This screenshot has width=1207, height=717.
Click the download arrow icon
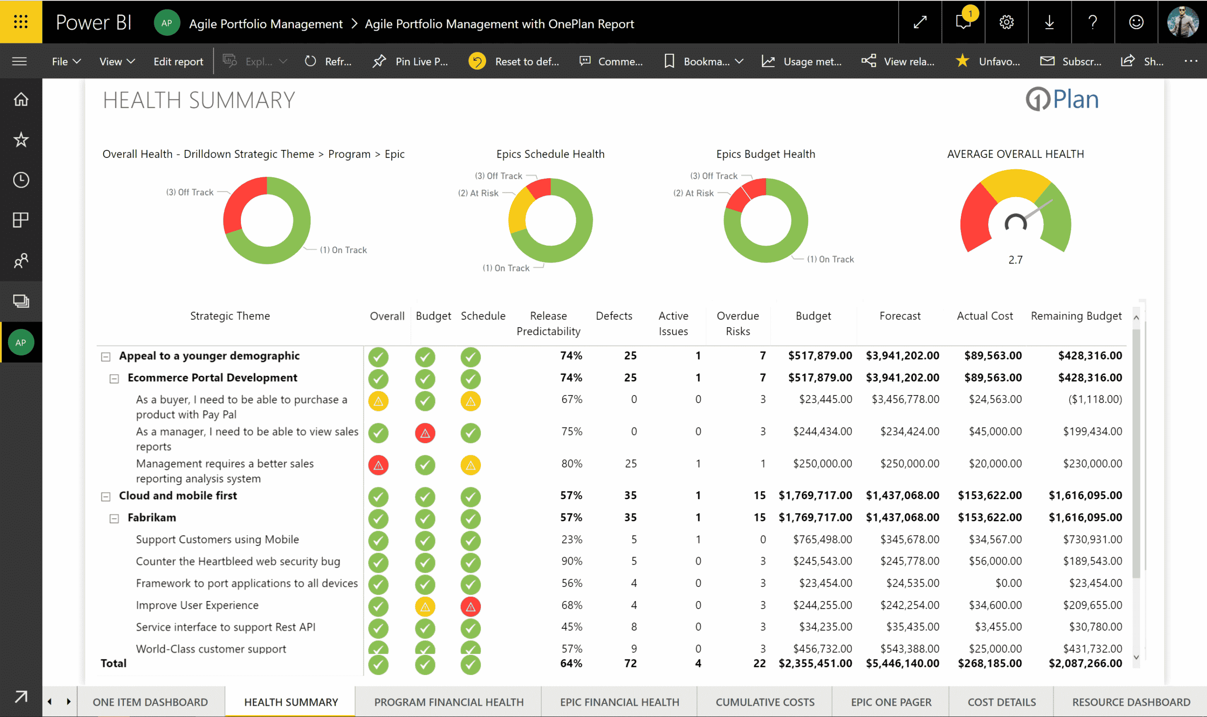point(1050,22)
